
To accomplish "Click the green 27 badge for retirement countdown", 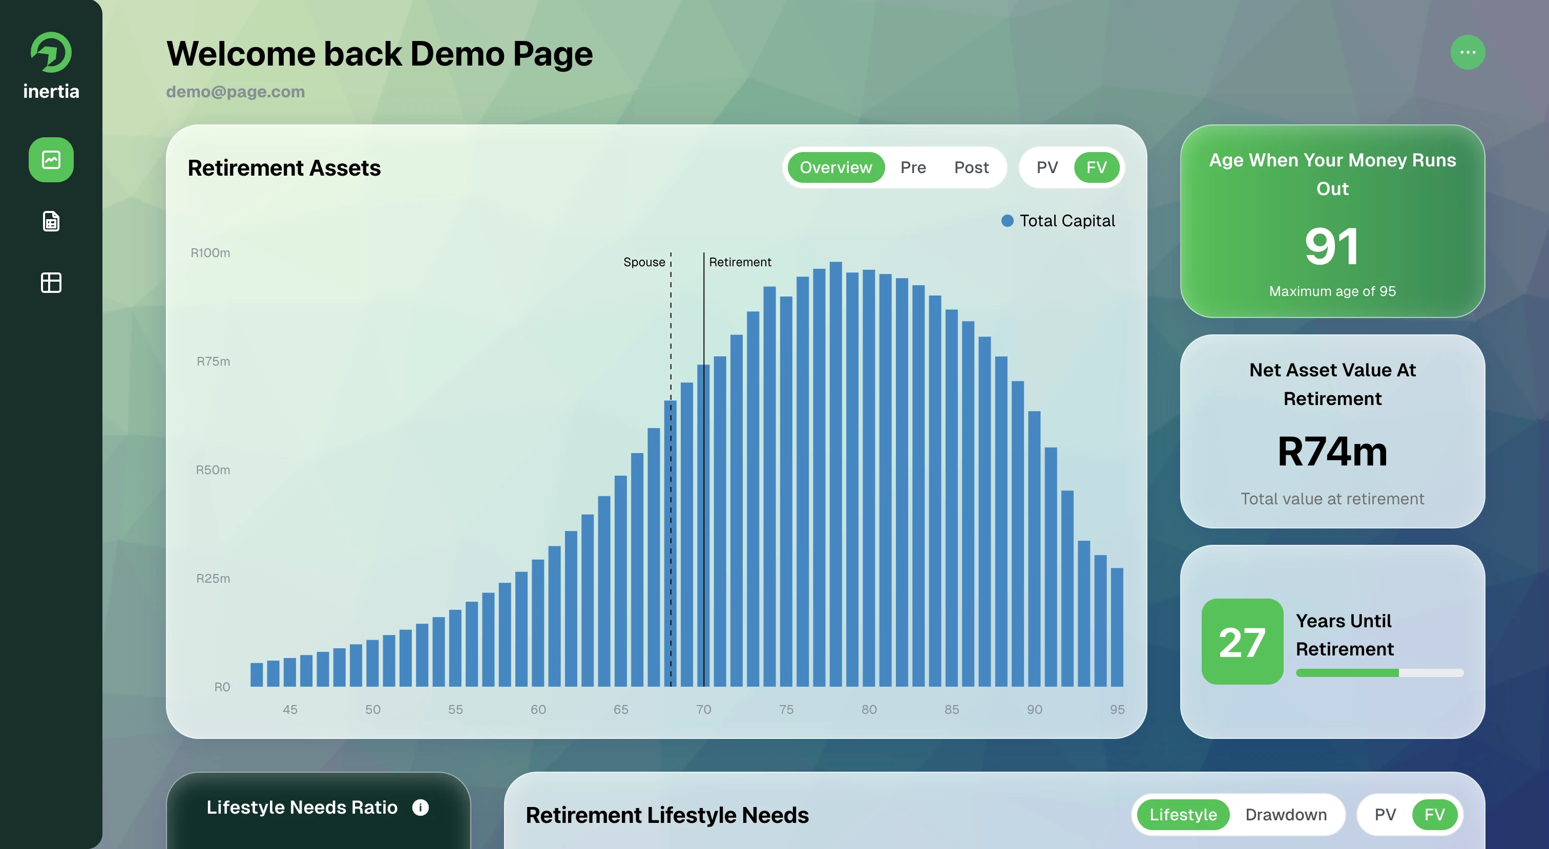I will click(1241, 641).
